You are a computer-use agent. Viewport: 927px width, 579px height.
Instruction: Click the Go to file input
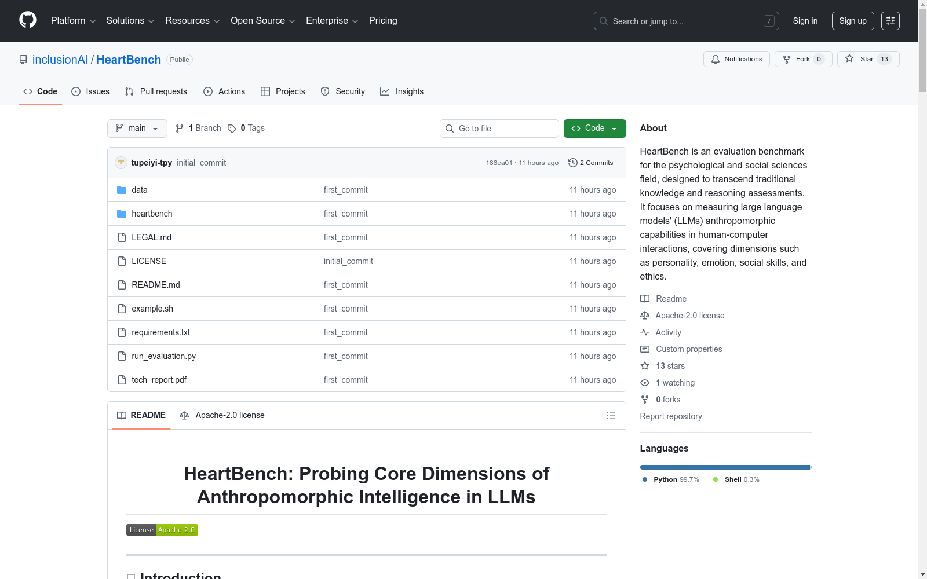point(499,129)
